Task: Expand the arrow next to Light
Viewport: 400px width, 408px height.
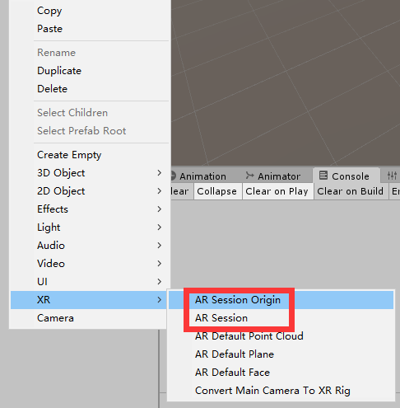Action: coord(160,227)
